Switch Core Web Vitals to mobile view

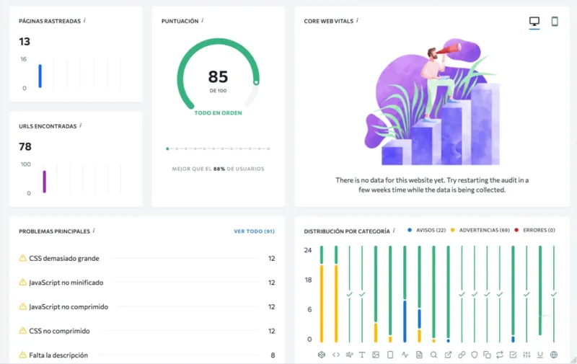tap(555, 22)
